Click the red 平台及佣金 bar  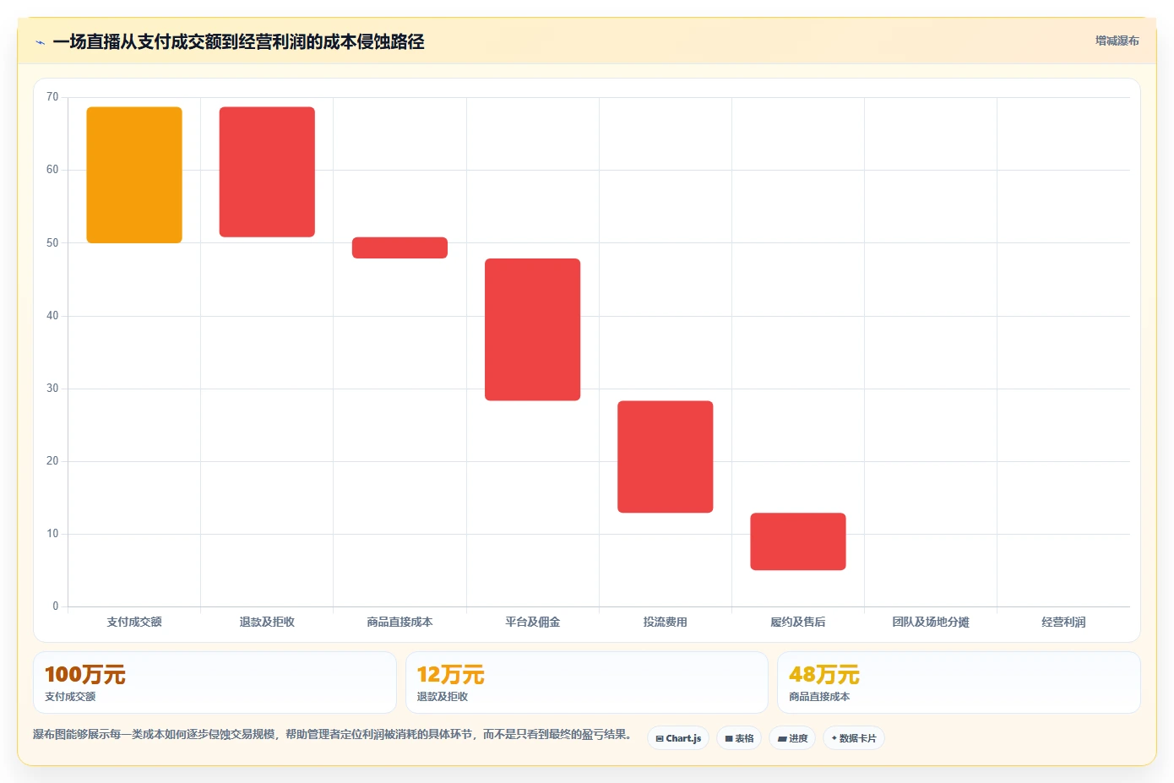click(x=532, y=329)
